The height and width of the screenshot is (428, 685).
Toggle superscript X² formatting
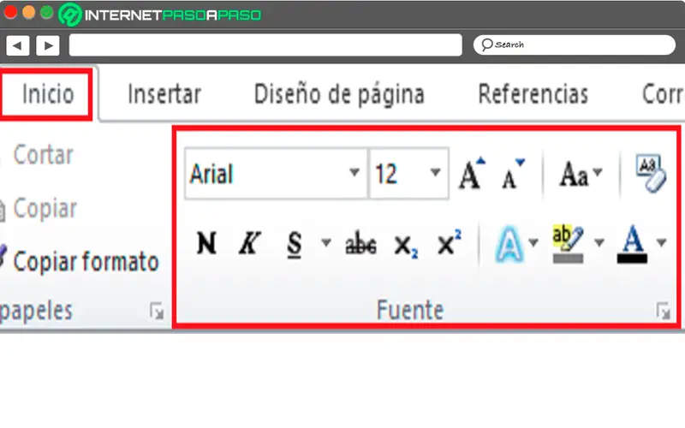450,242
